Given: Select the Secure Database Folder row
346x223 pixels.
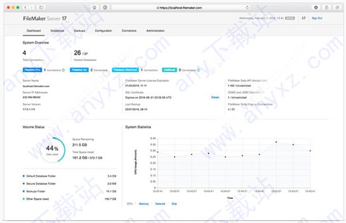Looking at the screenshot, I should [70, 184].
